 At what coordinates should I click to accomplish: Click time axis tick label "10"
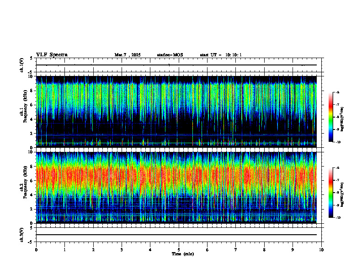[321, 250]
